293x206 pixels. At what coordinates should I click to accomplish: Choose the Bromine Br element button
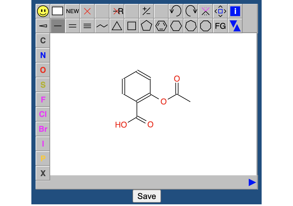(x=43, y=129)
